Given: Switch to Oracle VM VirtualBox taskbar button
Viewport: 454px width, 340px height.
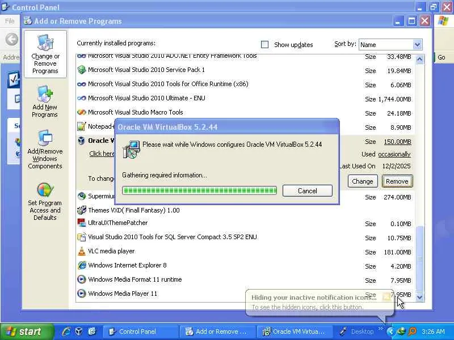Looking at the screenshot, I should (x=295, y=331).
